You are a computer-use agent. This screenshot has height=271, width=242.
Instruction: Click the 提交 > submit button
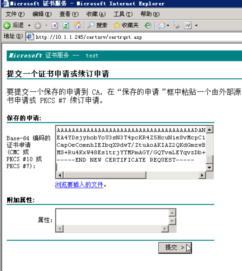[x=175, y=248]
